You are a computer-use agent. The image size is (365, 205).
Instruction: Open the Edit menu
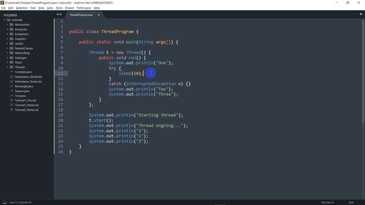(11, 8)
